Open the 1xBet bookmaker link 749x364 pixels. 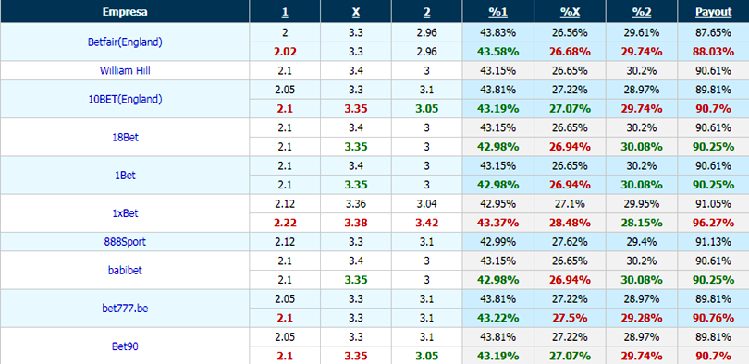tap(125, 213)
